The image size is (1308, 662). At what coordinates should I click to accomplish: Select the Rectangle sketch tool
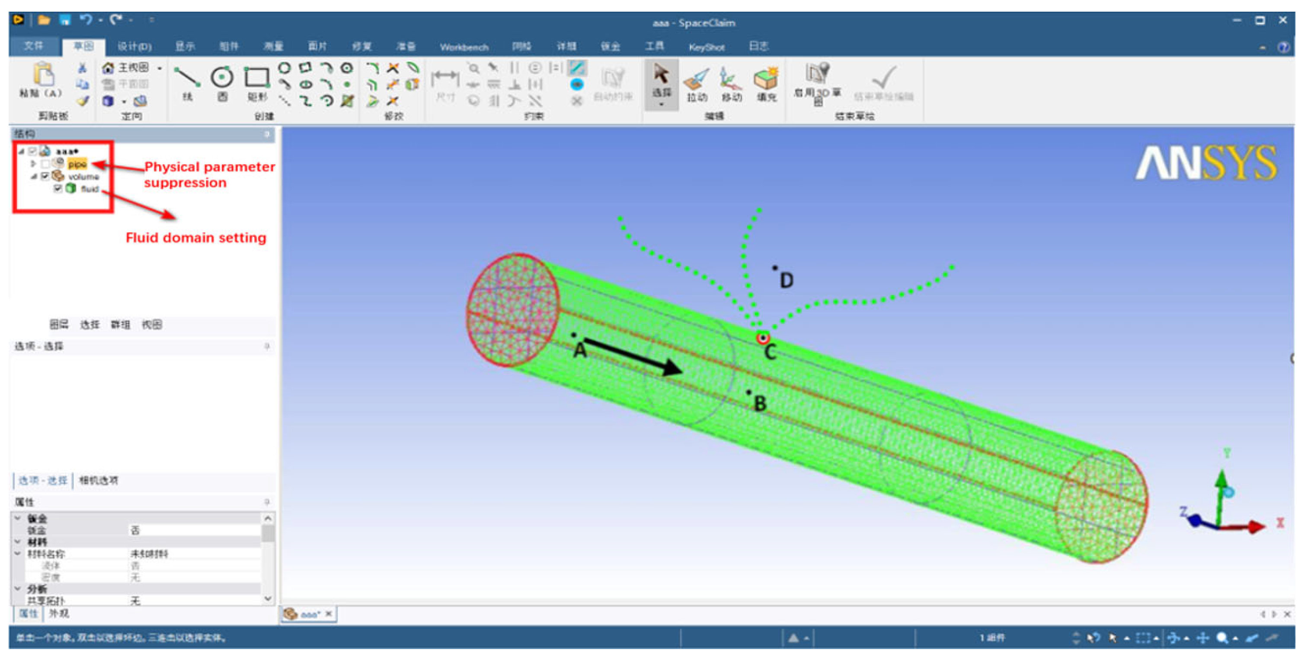257,78
